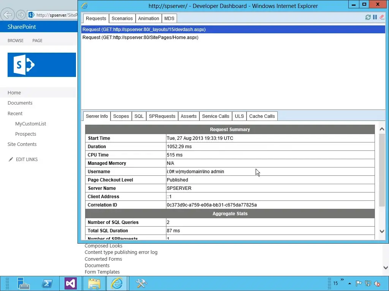Open the Form Templates item

click(102, 272)
